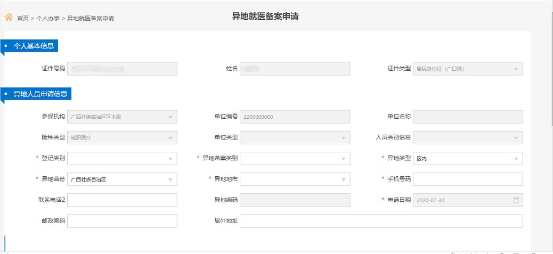Viewport: 553px width, 254px height.
Task: Expand the 异地备案类别 dropdown
Action: click(295, 159)
